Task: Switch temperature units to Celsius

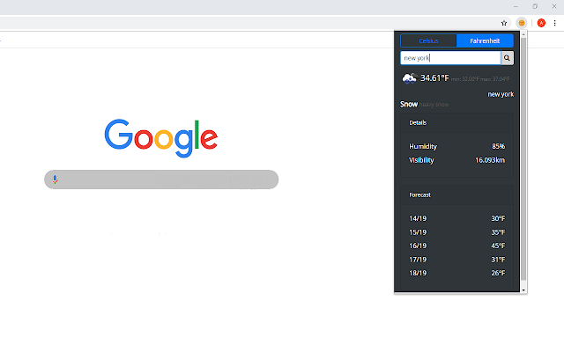Action: coord(428,41)
